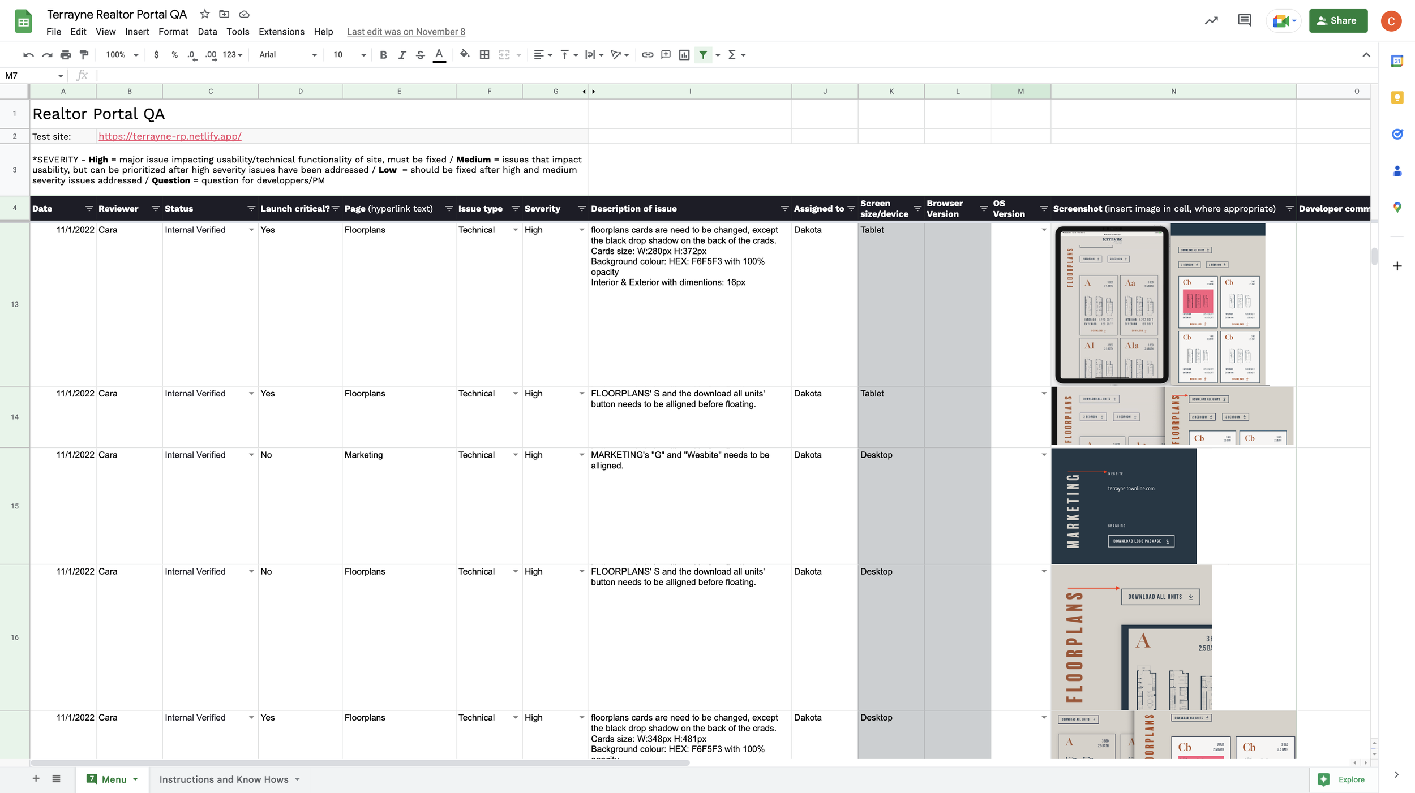Open the Extensions menu
Screen dimensions: 1415x793
(281, 32)
